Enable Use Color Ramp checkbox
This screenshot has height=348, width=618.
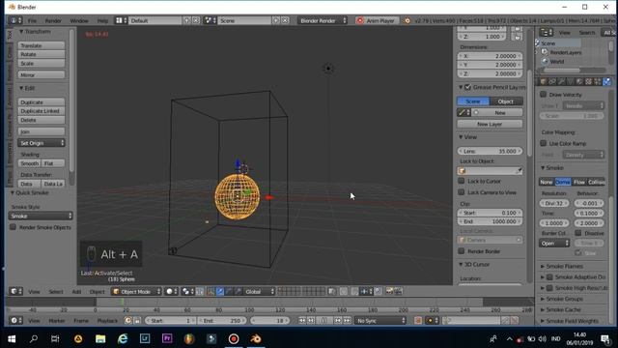[x=543, y=143]
